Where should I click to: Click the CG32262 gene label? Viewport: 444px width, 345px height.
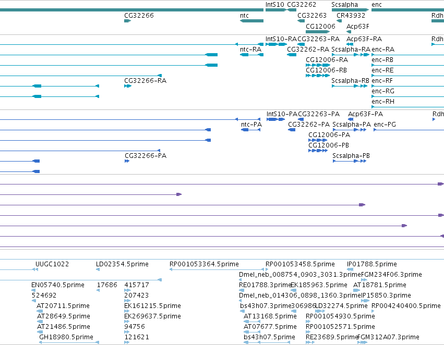coord(302,5)
